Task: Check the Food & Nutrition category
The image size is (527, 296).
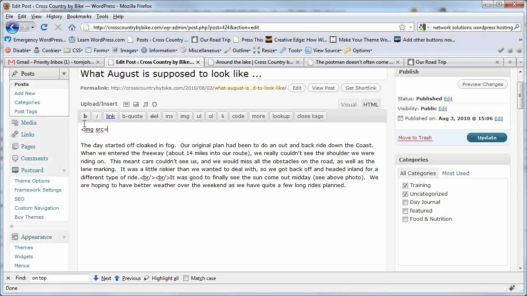Action: (406, 219)
